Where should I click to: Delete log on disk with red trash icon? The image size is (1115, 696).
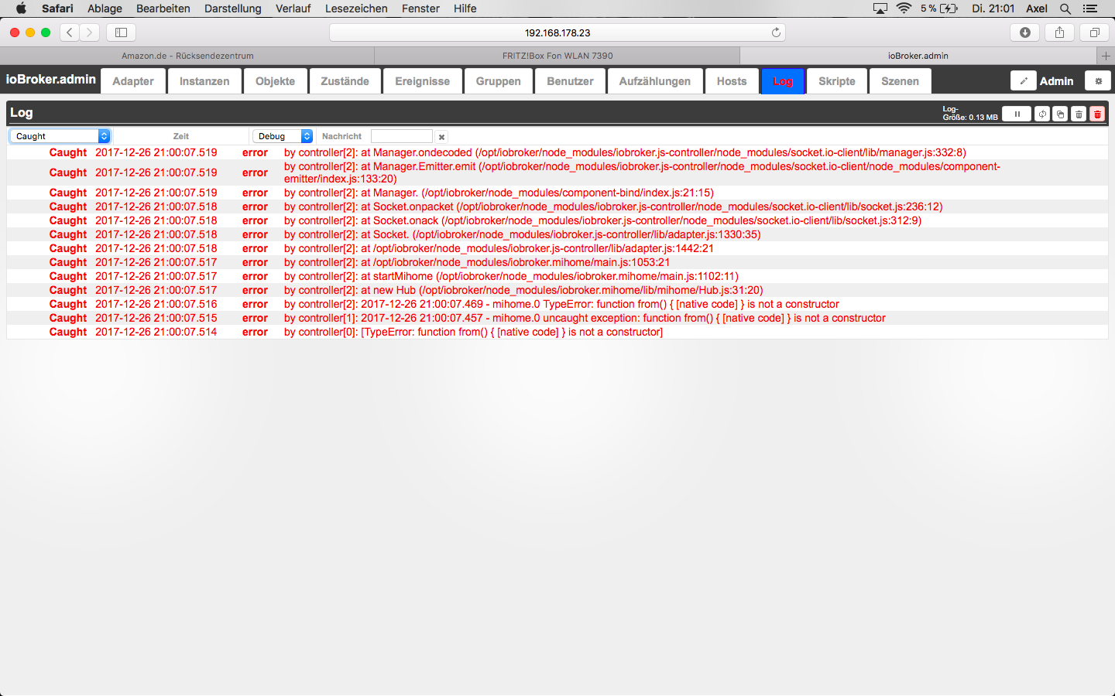click(x=1097, y=114)
